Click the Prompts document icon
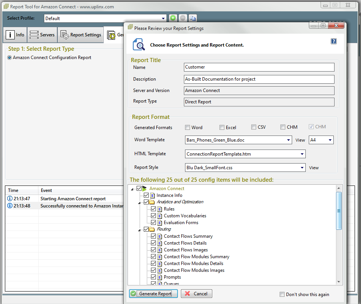Viewport: 361px width, 304px height. 160,277
